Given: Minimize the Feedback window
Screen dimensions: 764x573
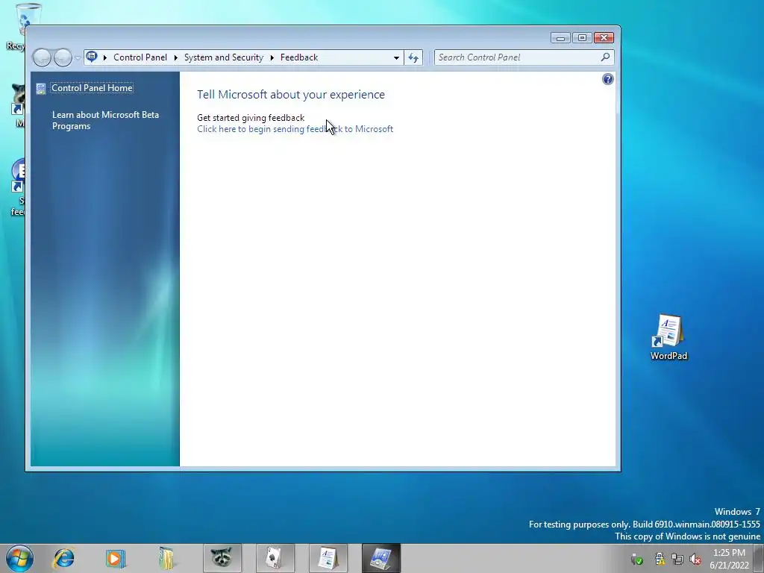Looking at the screenshot, I should coord(561,38).
